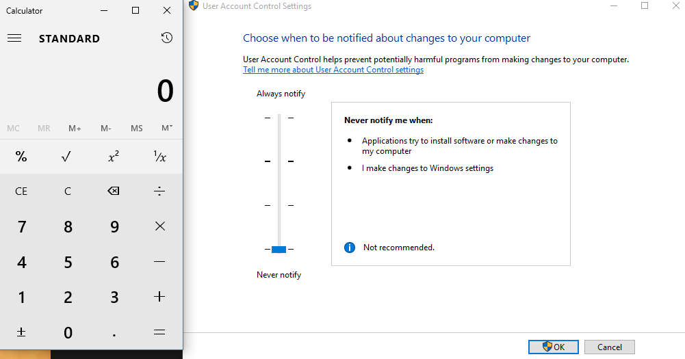Expand the memory list M dropdown
The height and width of the screenshot is (359, 685).
tap(166, 129)
